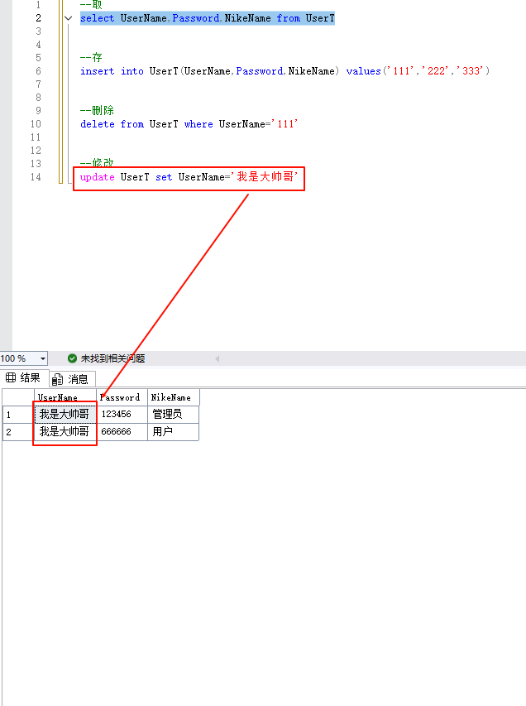This screenshot has height=706, width=526.
Task: Collapse the select statement code fold chevron
Action: click(69, 18)
